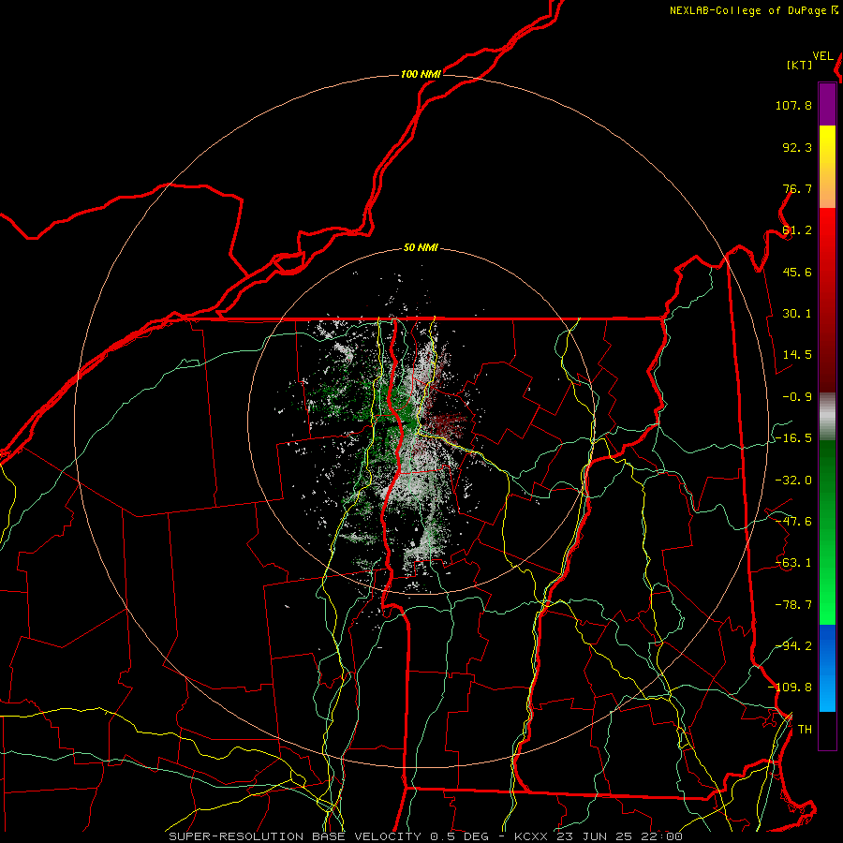The height and width of the screenshot is (843, 843).
Task: Click the 107.8 velocity scale value
Action: click(x=793, y=105)
